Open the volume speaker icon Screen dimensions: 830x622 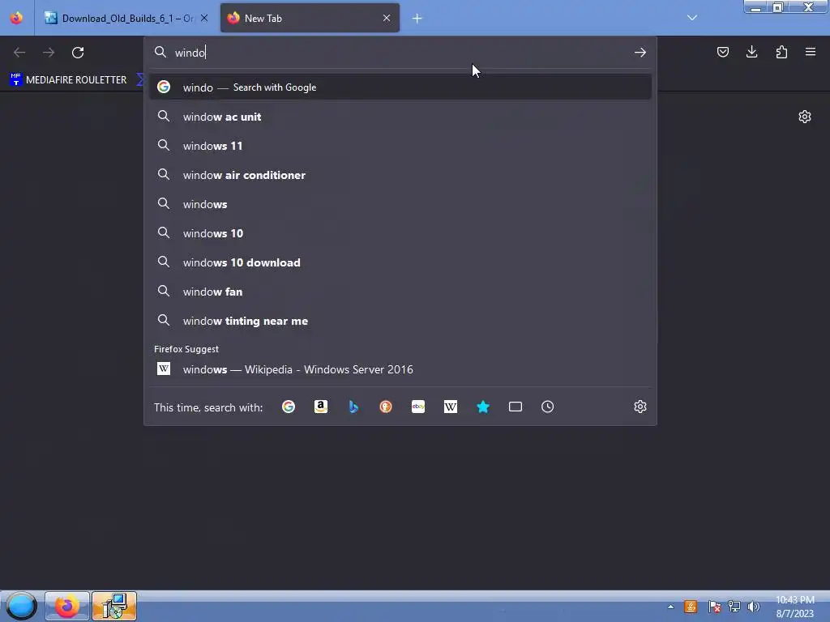pyautogui.click(x=754, y=607)
